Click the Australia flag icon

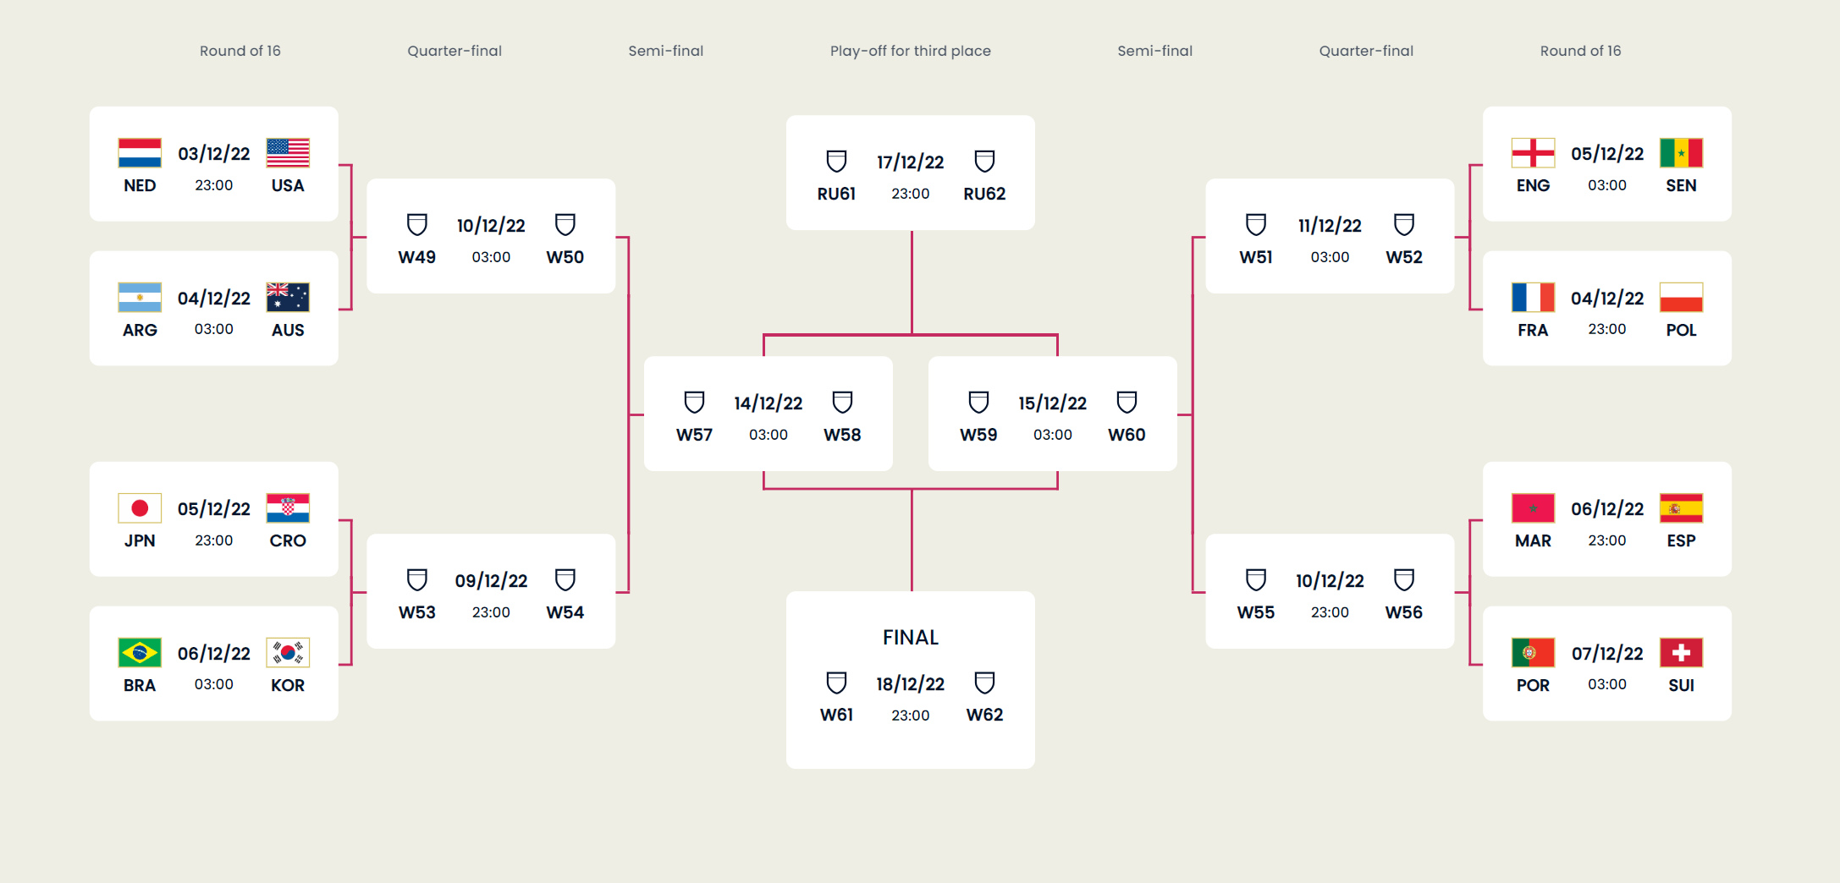288,298
